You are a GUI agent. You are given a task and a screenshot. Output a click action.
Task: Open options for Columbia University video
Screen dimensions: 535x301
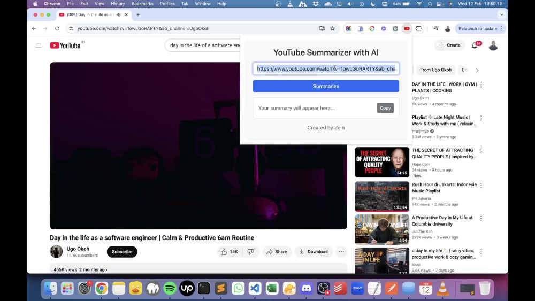(481, 218)
